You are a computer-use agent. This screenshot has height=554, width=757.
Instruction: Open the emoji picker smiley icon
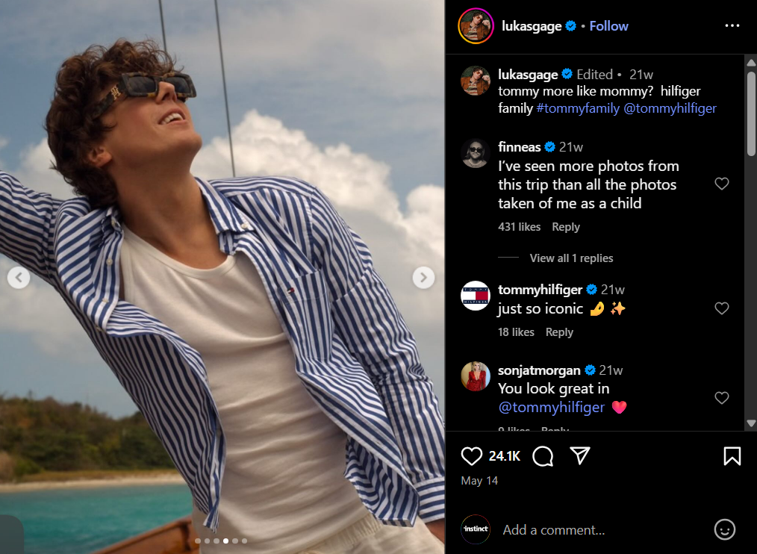(x=724, y=529)
